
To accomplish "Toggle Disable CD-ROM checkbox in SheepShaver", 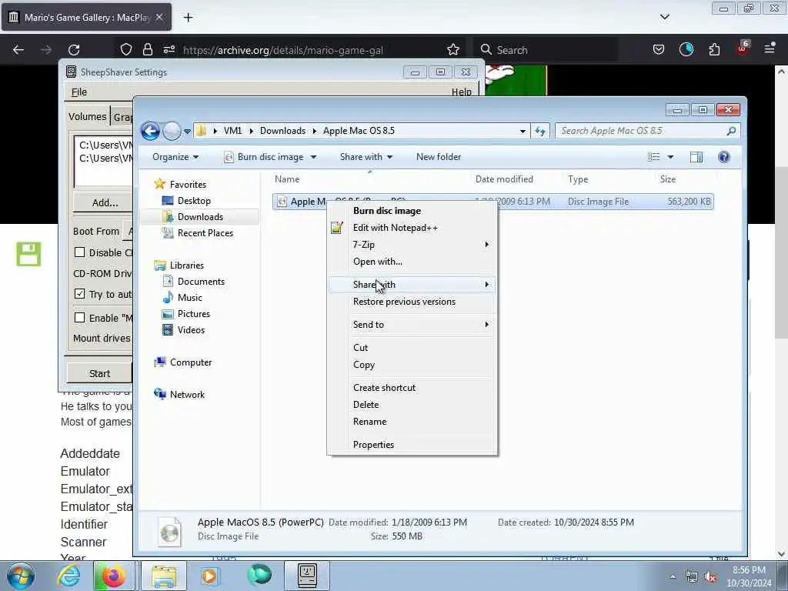I will point(79,252).
